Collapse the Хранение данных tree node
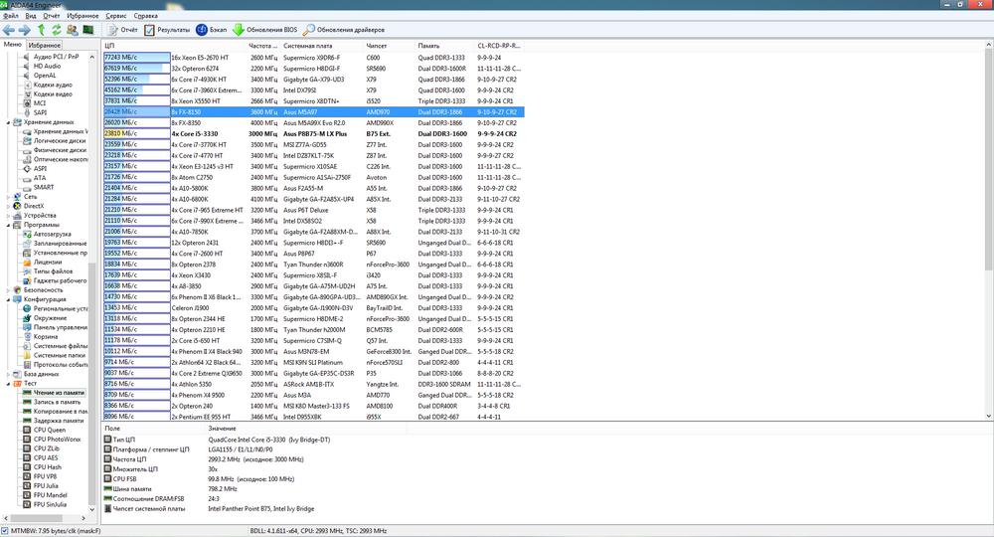This screenshot has width=994, height=537. pyautogui.click(x=8, y=122)
